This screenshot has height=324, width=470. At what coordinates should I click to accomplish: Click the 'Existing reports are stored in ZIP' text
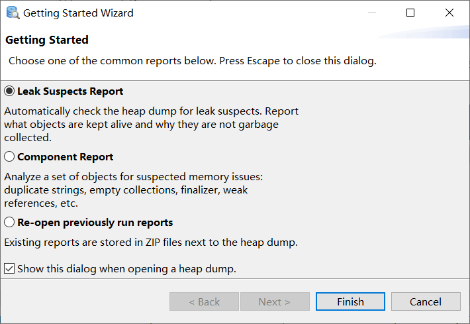(151, 243)
